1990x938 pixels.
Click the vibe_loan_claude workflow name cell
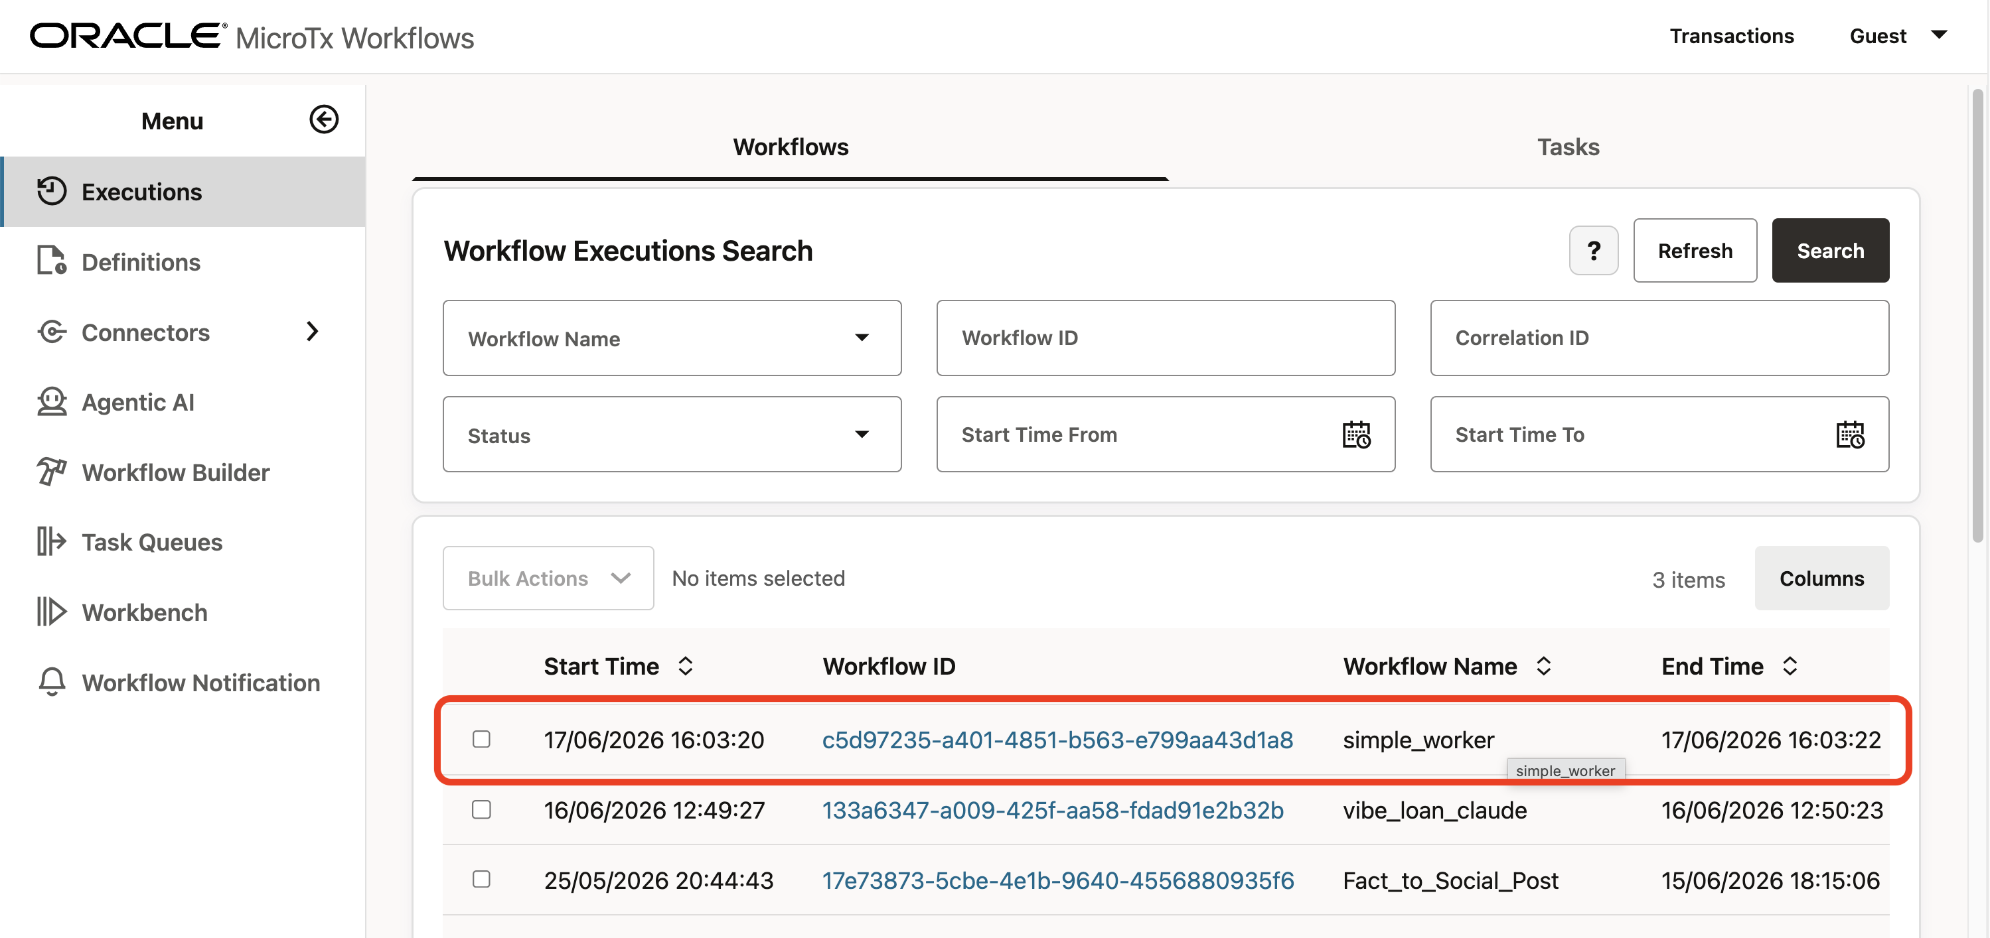(1434, 810)
